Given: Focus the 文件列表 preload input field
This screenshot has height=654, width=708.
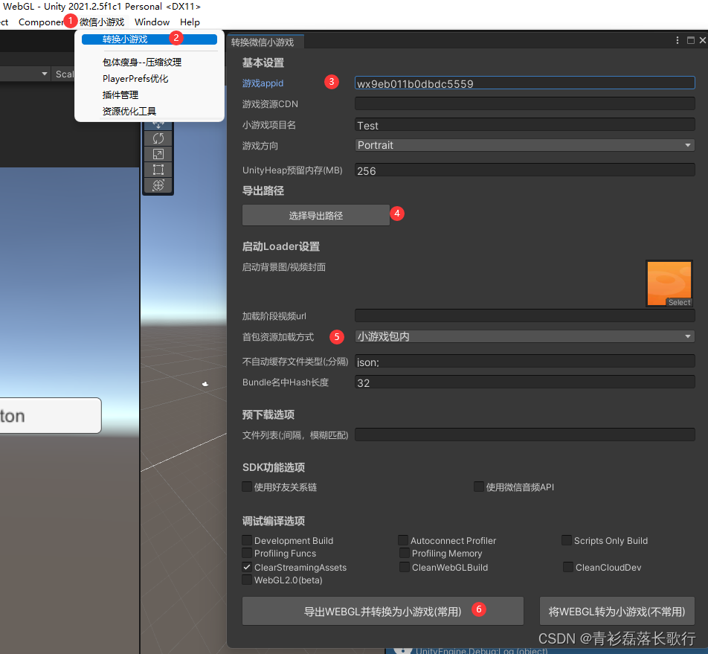Looking at the screenshot, I should click(525, 435).
